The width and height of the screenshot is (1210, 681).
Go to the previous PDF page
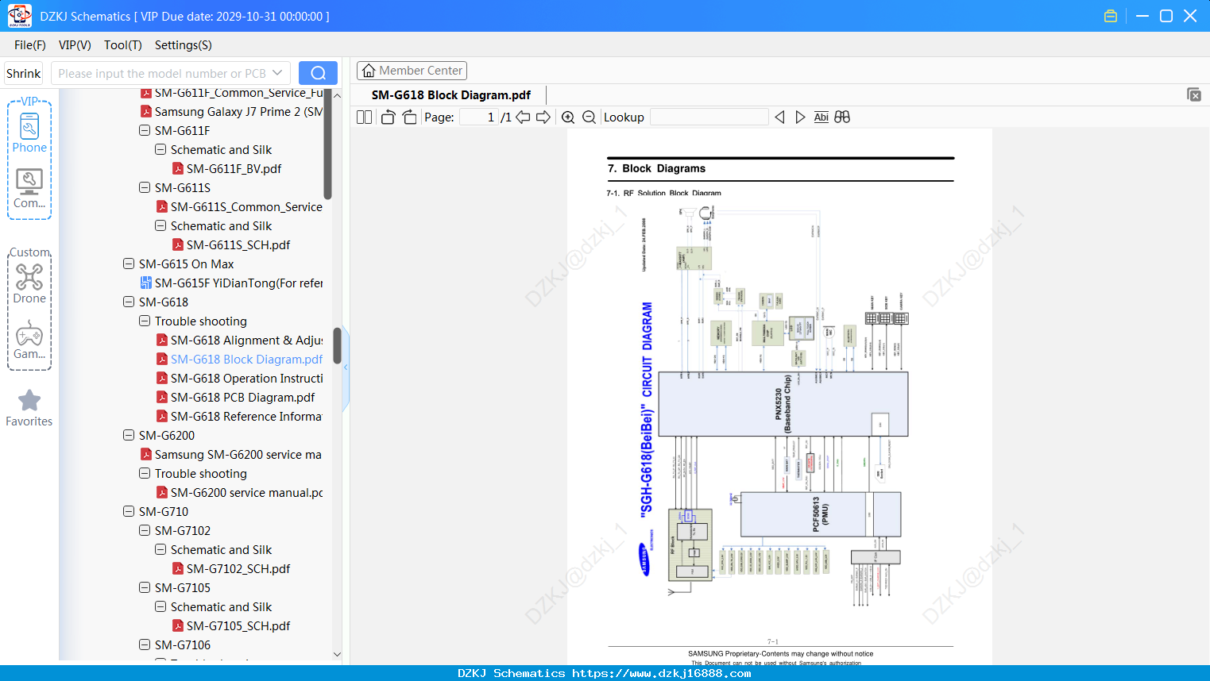click(x=523, y=117)
